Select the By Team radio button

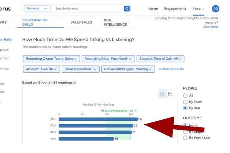(x=185, y=102)
